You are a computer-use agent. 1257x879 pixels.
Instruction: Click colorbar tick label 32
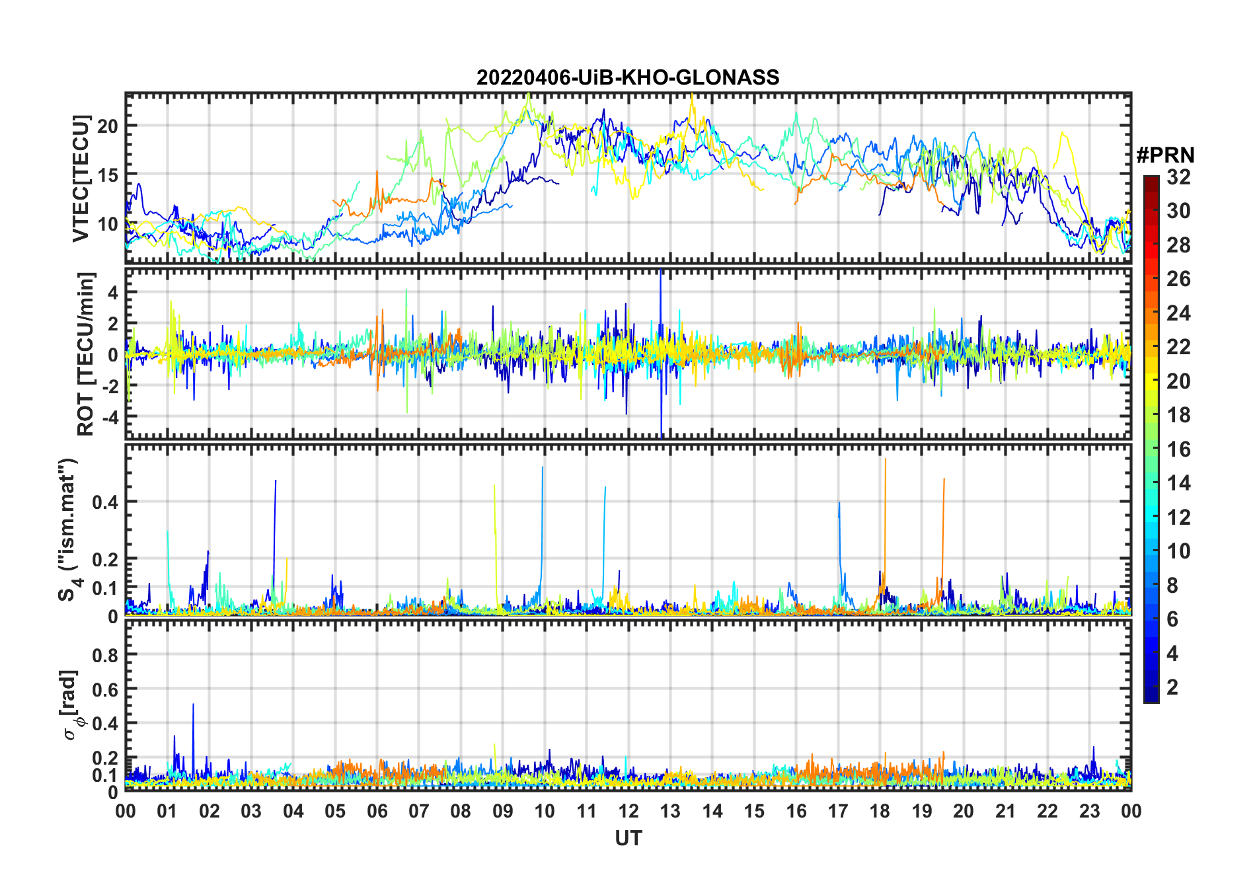click(1178, 177)
